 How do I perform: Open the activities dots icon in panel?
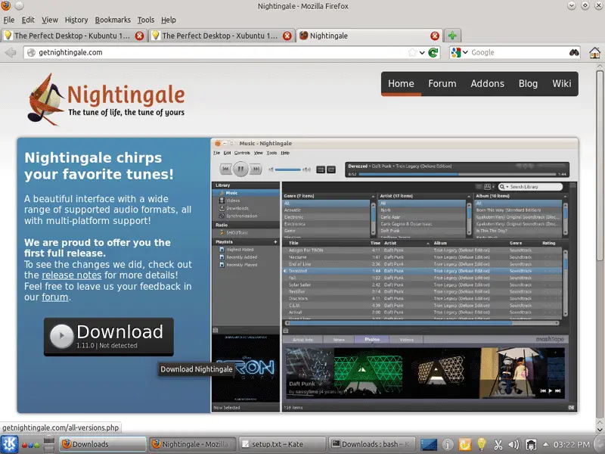(30, 445)
